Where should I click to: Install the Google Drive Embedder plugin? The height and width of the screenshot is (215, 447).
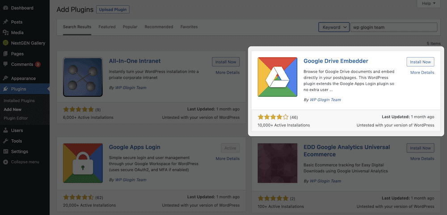(421, 62)
